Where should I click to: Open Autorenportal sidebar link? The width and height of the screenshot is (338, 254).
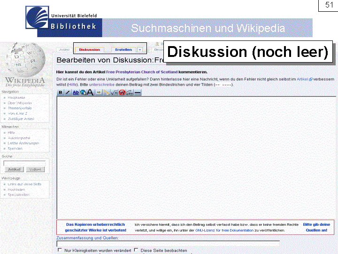click(x=19, y=138)
